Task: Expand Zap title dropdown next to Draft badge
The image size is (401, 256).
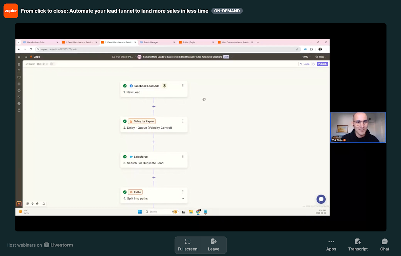Action: [231, 57]
